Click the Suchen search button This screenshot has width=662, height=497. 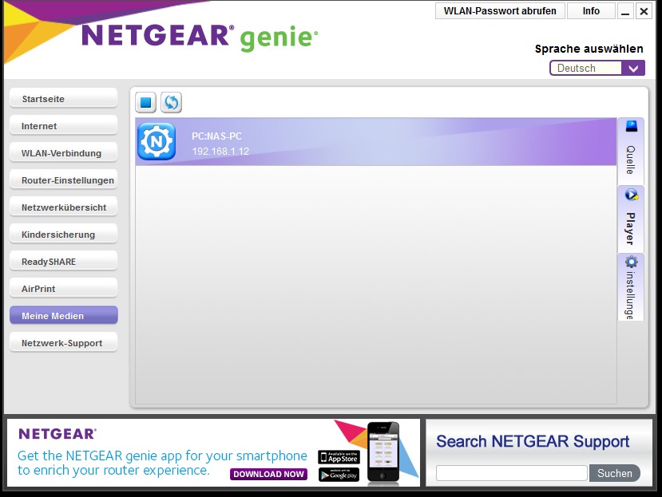click(x=615, y=473)
